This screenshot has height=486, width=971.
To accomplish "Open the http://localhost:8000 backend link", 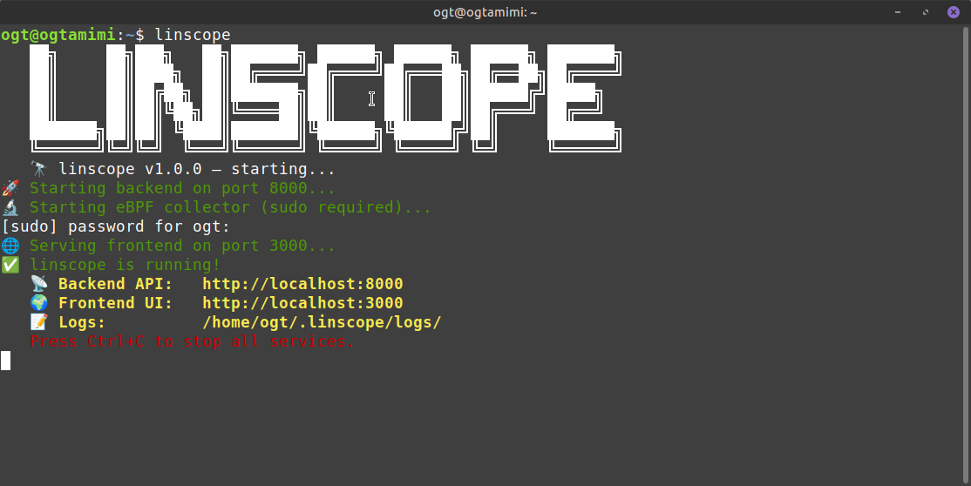I will [302, 284].
